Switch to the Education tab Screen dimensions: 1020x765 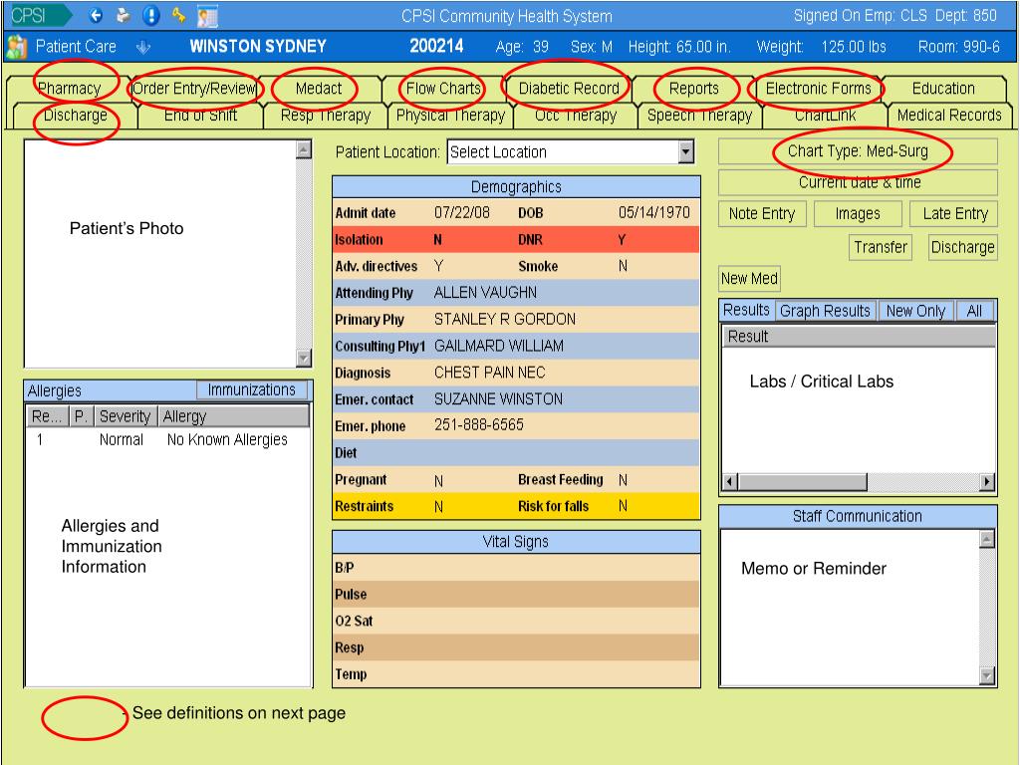pyautogui.click(x=943, y=89)
